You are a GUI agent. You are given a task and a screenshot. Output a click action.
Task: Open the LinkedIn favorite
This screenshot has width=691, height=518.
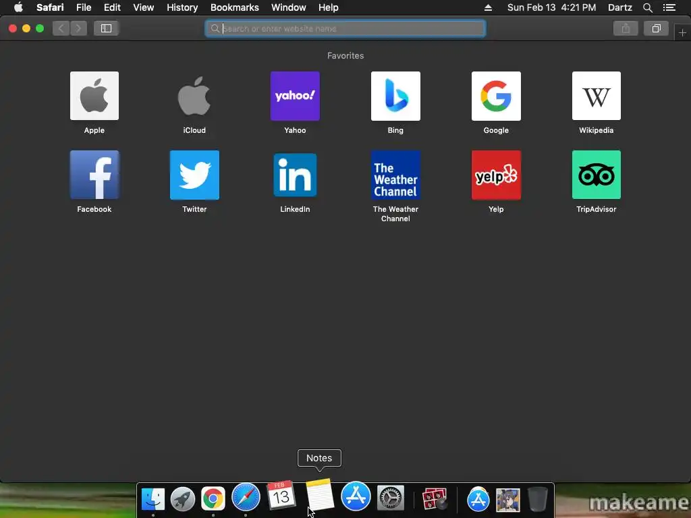click(x=295, y=175)
